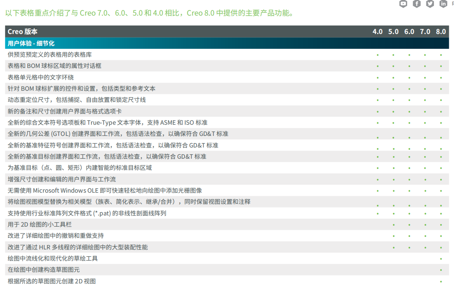
Task: Click the 8.0 dot in '在绘图中创建构造草图图元' row
Action: pos(441,271)
